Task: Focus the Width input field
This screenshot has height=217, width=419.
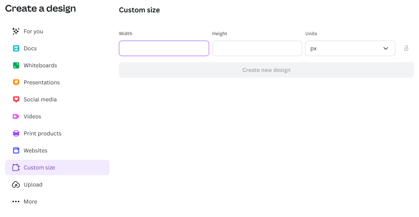Action: 164,48
